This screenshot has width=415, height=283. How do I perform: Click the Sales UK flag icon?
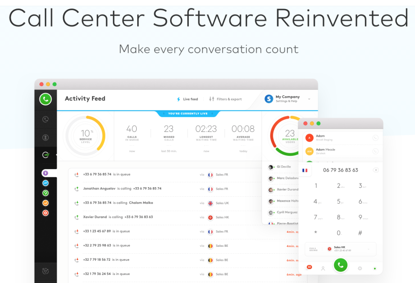point(210,203)
